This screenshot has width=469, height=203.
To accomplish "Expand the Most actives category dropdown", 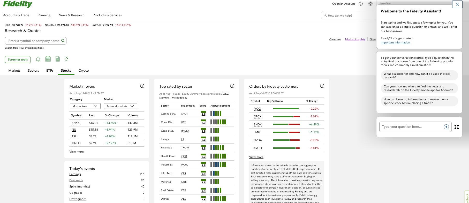I will (85, 106).
